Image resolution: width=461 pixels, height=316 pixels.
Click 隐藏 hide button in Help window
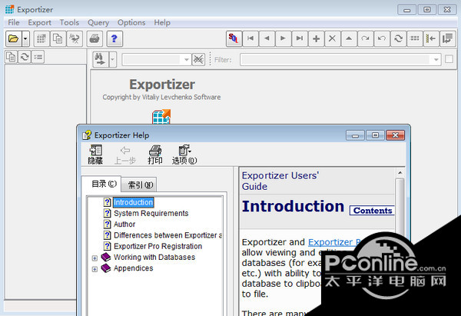click(x=95, y=155)
